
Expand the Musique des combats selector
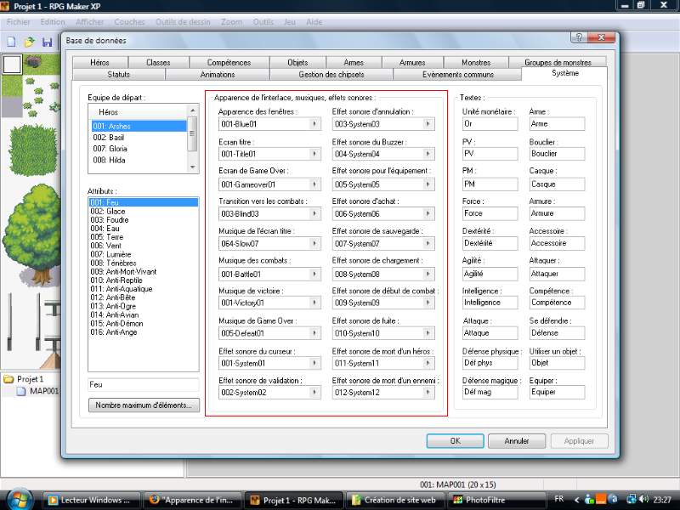pyautogui.click(x=314, y=274)
